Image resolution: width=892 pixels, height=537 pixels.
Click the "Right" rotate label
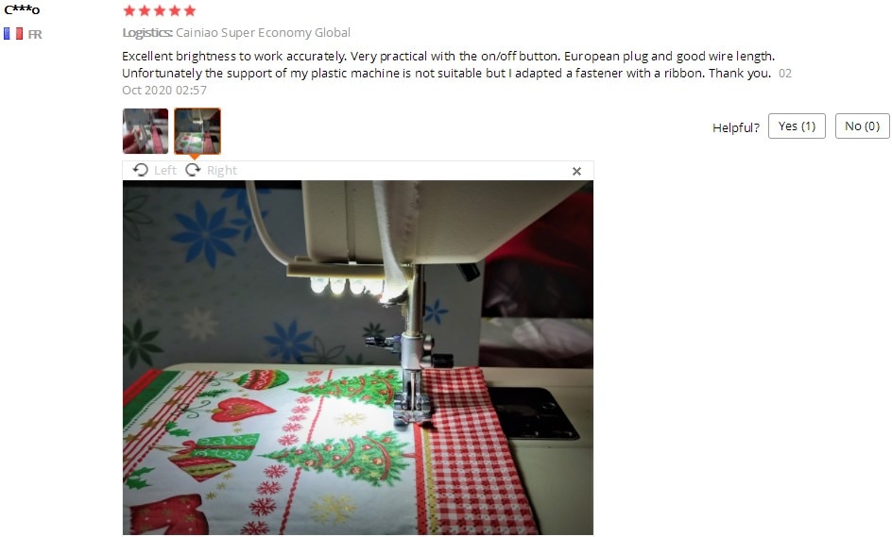point(222,171)
